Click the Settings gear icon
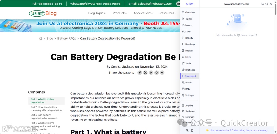 [183, 95]
